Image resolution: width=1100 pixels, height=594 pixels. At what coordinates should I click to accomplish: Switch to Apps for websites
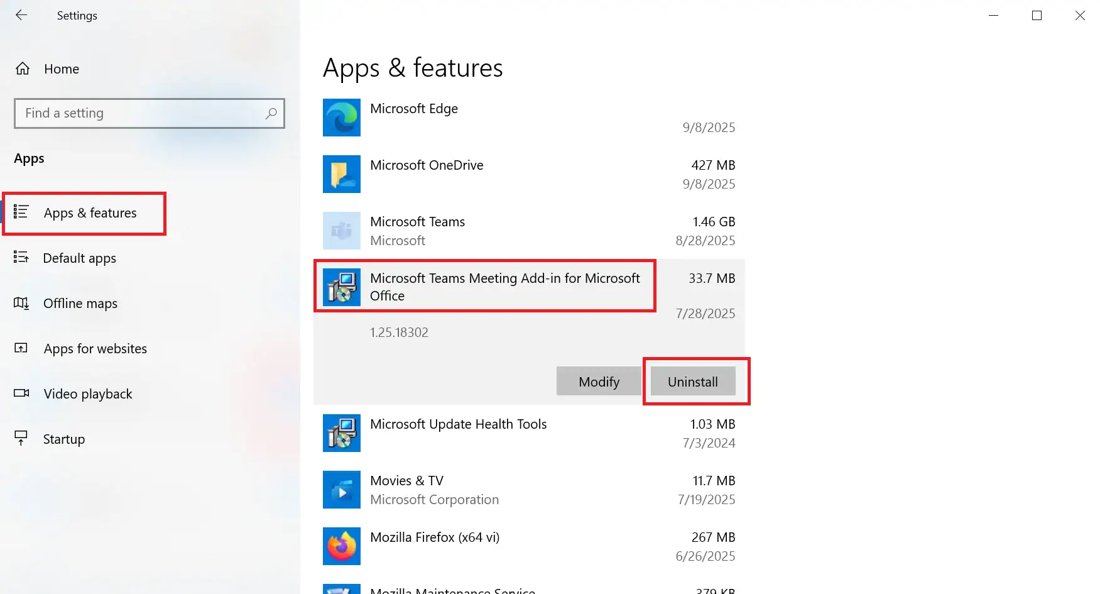point(95,349)
